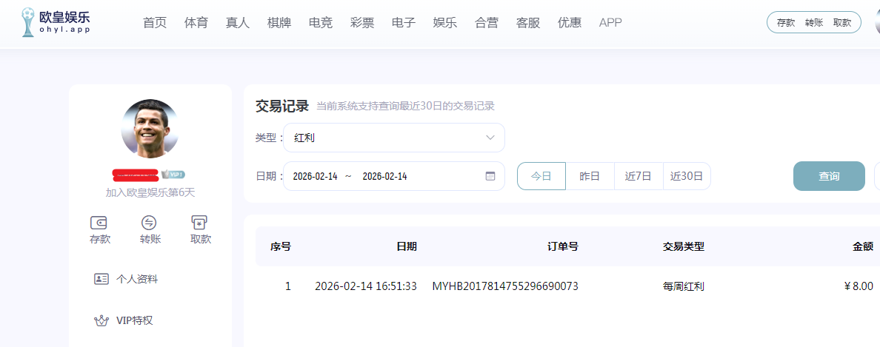Select the 近7日 date range option
Viewport: 880px width, 347px height.
[x=639, y=176]
